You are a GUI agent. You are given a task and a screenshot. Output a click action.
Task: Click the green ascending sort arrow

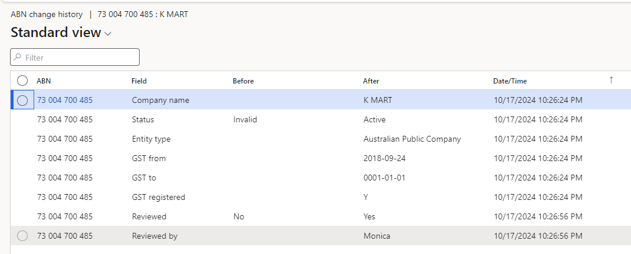(611, 81)
